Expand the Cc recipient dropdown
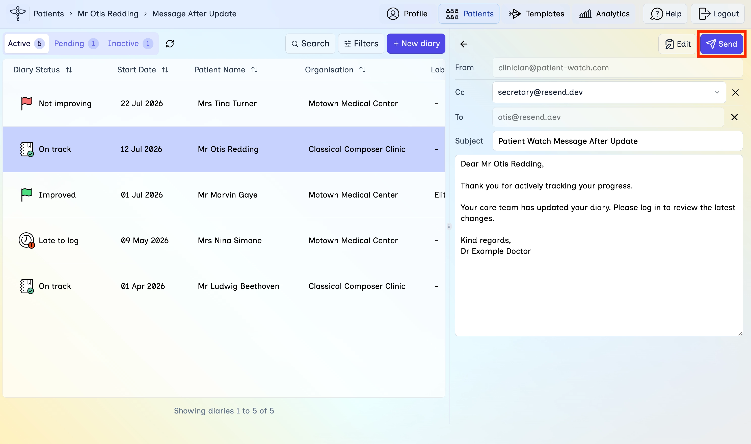Image resolution: width=751 pixels, height=444 pixels. click(717, 92)
